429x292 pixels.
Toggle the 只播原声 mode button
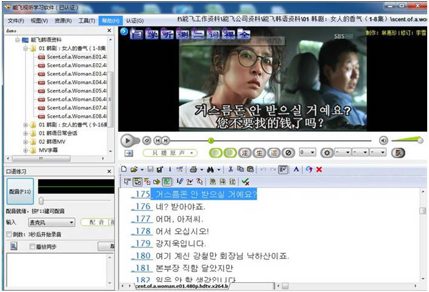[x=170, y=153]
